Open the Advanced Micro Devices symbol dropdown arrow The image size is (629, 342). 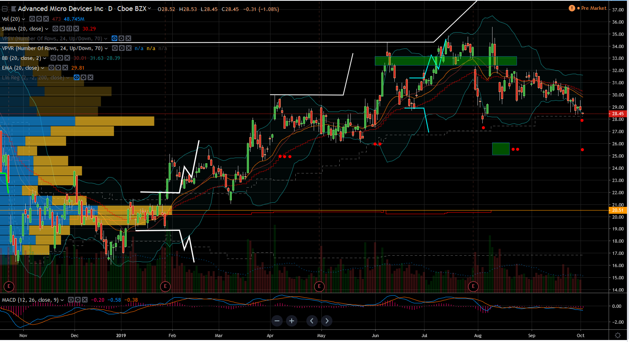click(x=150, y=9)
